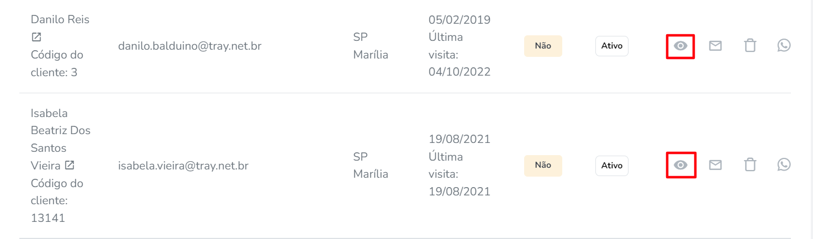Open Danilo Reis customer name link

coord(60,19)
